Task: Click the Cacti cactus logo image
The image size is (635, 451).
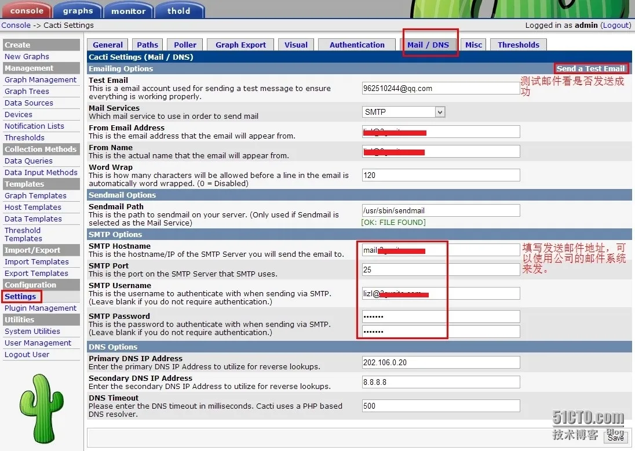Action: 41,408
